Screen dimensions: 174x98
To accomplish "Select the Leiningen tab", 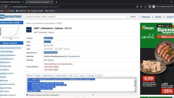I will pyautogui.click(x=91, y=76).
